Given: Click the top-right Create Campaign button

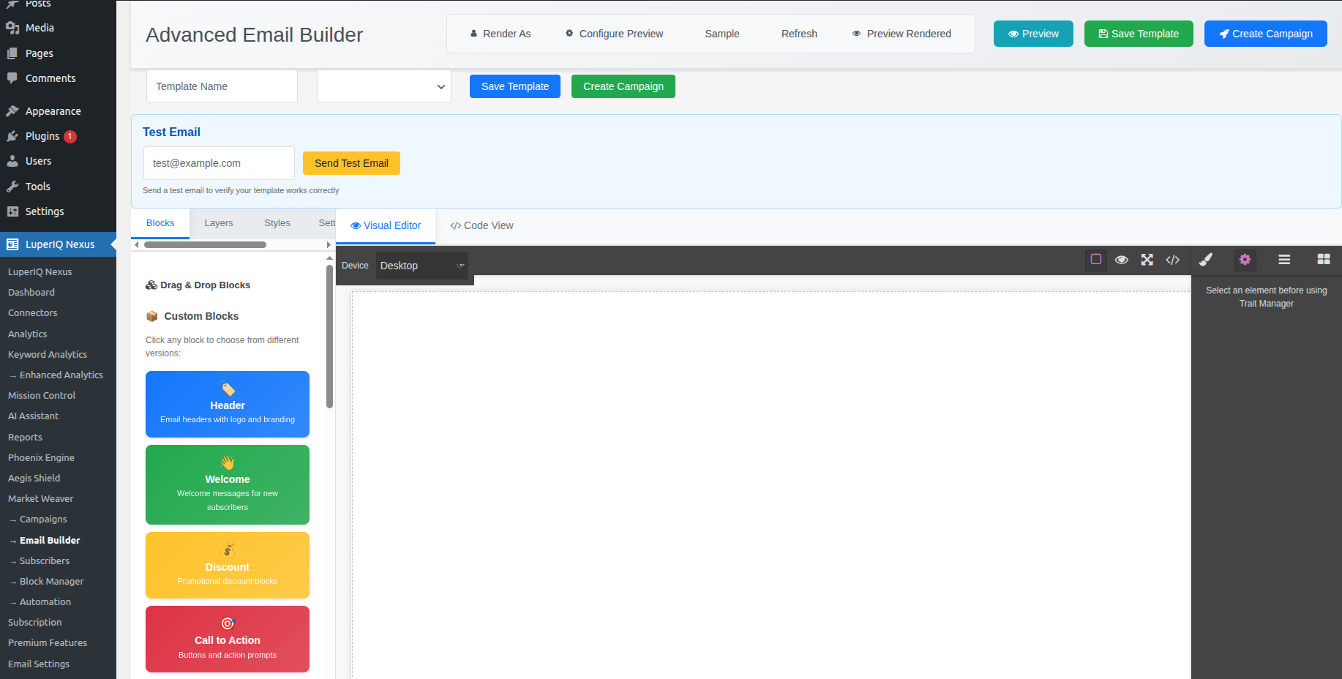Looking at the screenshot, I should [x=1265, y=34].
